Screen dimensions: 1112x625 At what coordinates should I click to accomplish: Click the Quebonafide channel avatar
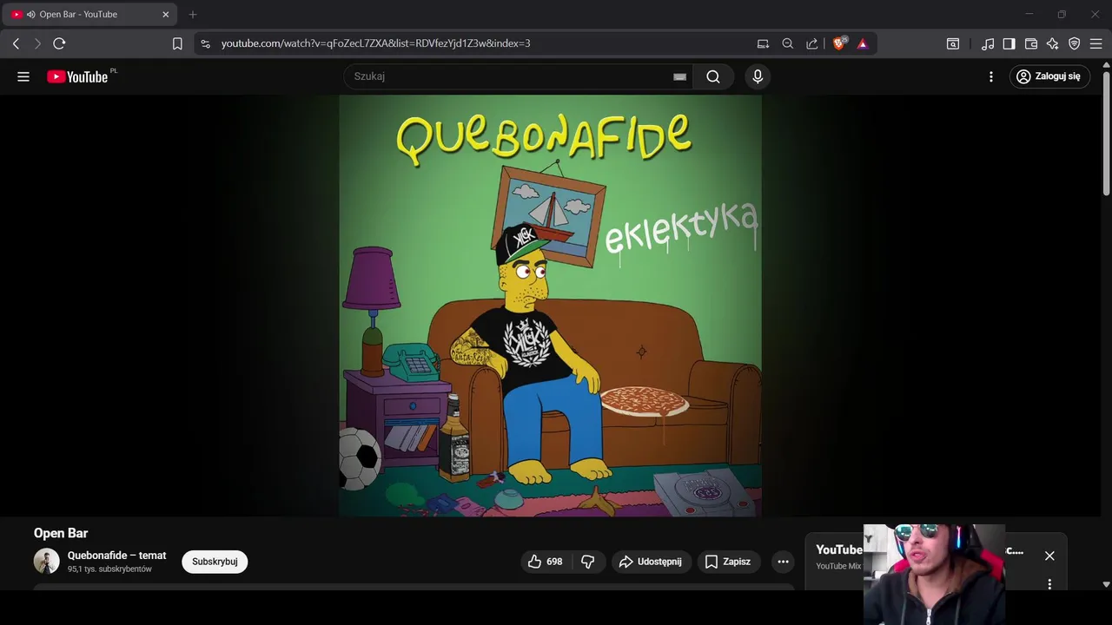click(47, 562)
